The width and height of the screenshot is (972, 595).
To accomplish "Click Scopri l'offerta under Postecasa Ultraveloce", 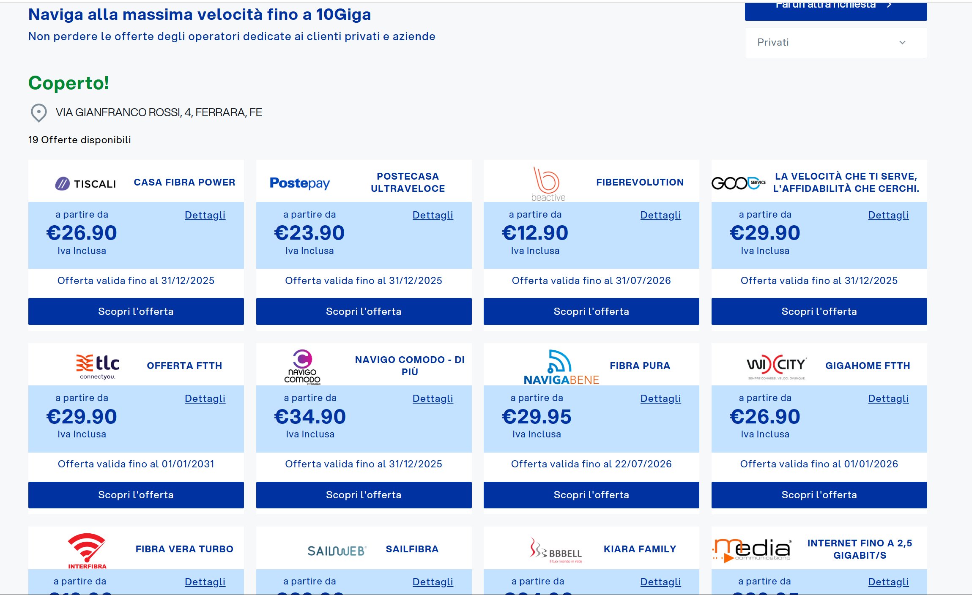I will (364, 311).
